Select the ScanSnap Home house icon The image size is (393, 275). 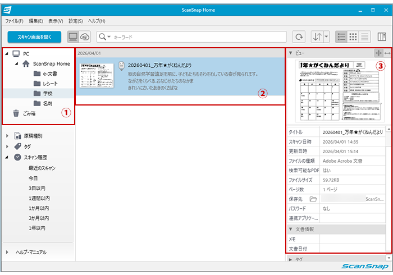click(26, 63)
